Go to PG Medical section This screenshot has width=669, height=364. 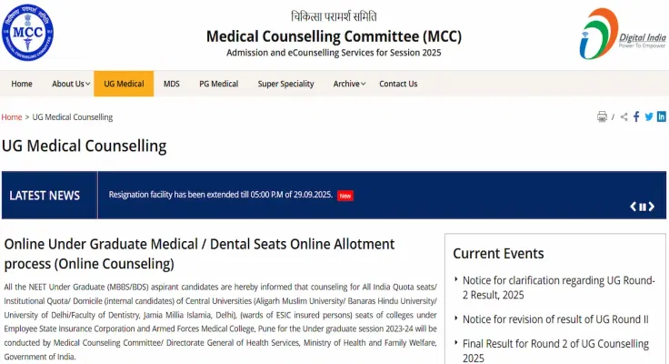pyautogui.click(x=219, y=84)
